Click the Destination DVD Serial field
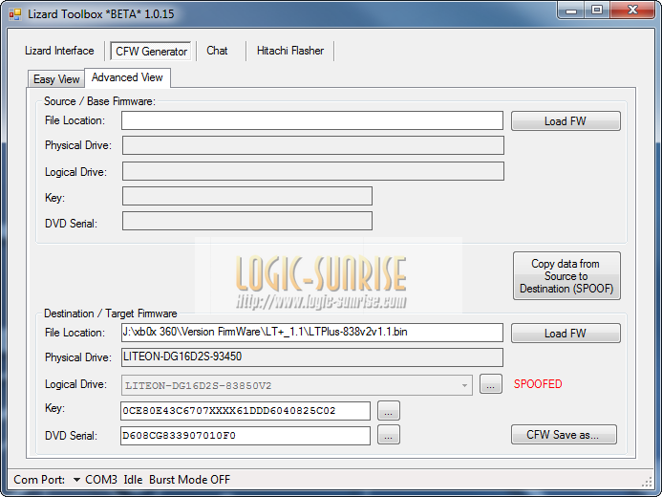The image size is (662, 497). coord(246,436)
